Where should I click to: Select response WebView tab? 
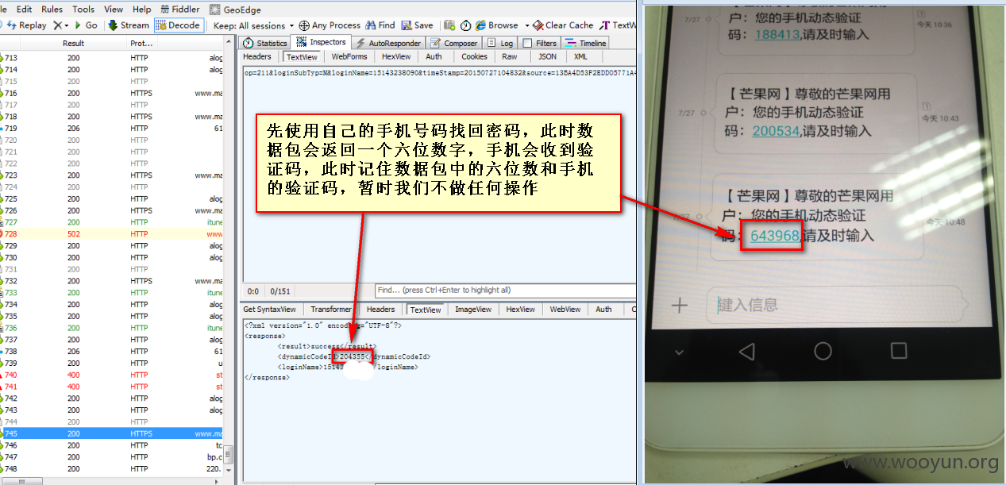(x=565, y=309)
